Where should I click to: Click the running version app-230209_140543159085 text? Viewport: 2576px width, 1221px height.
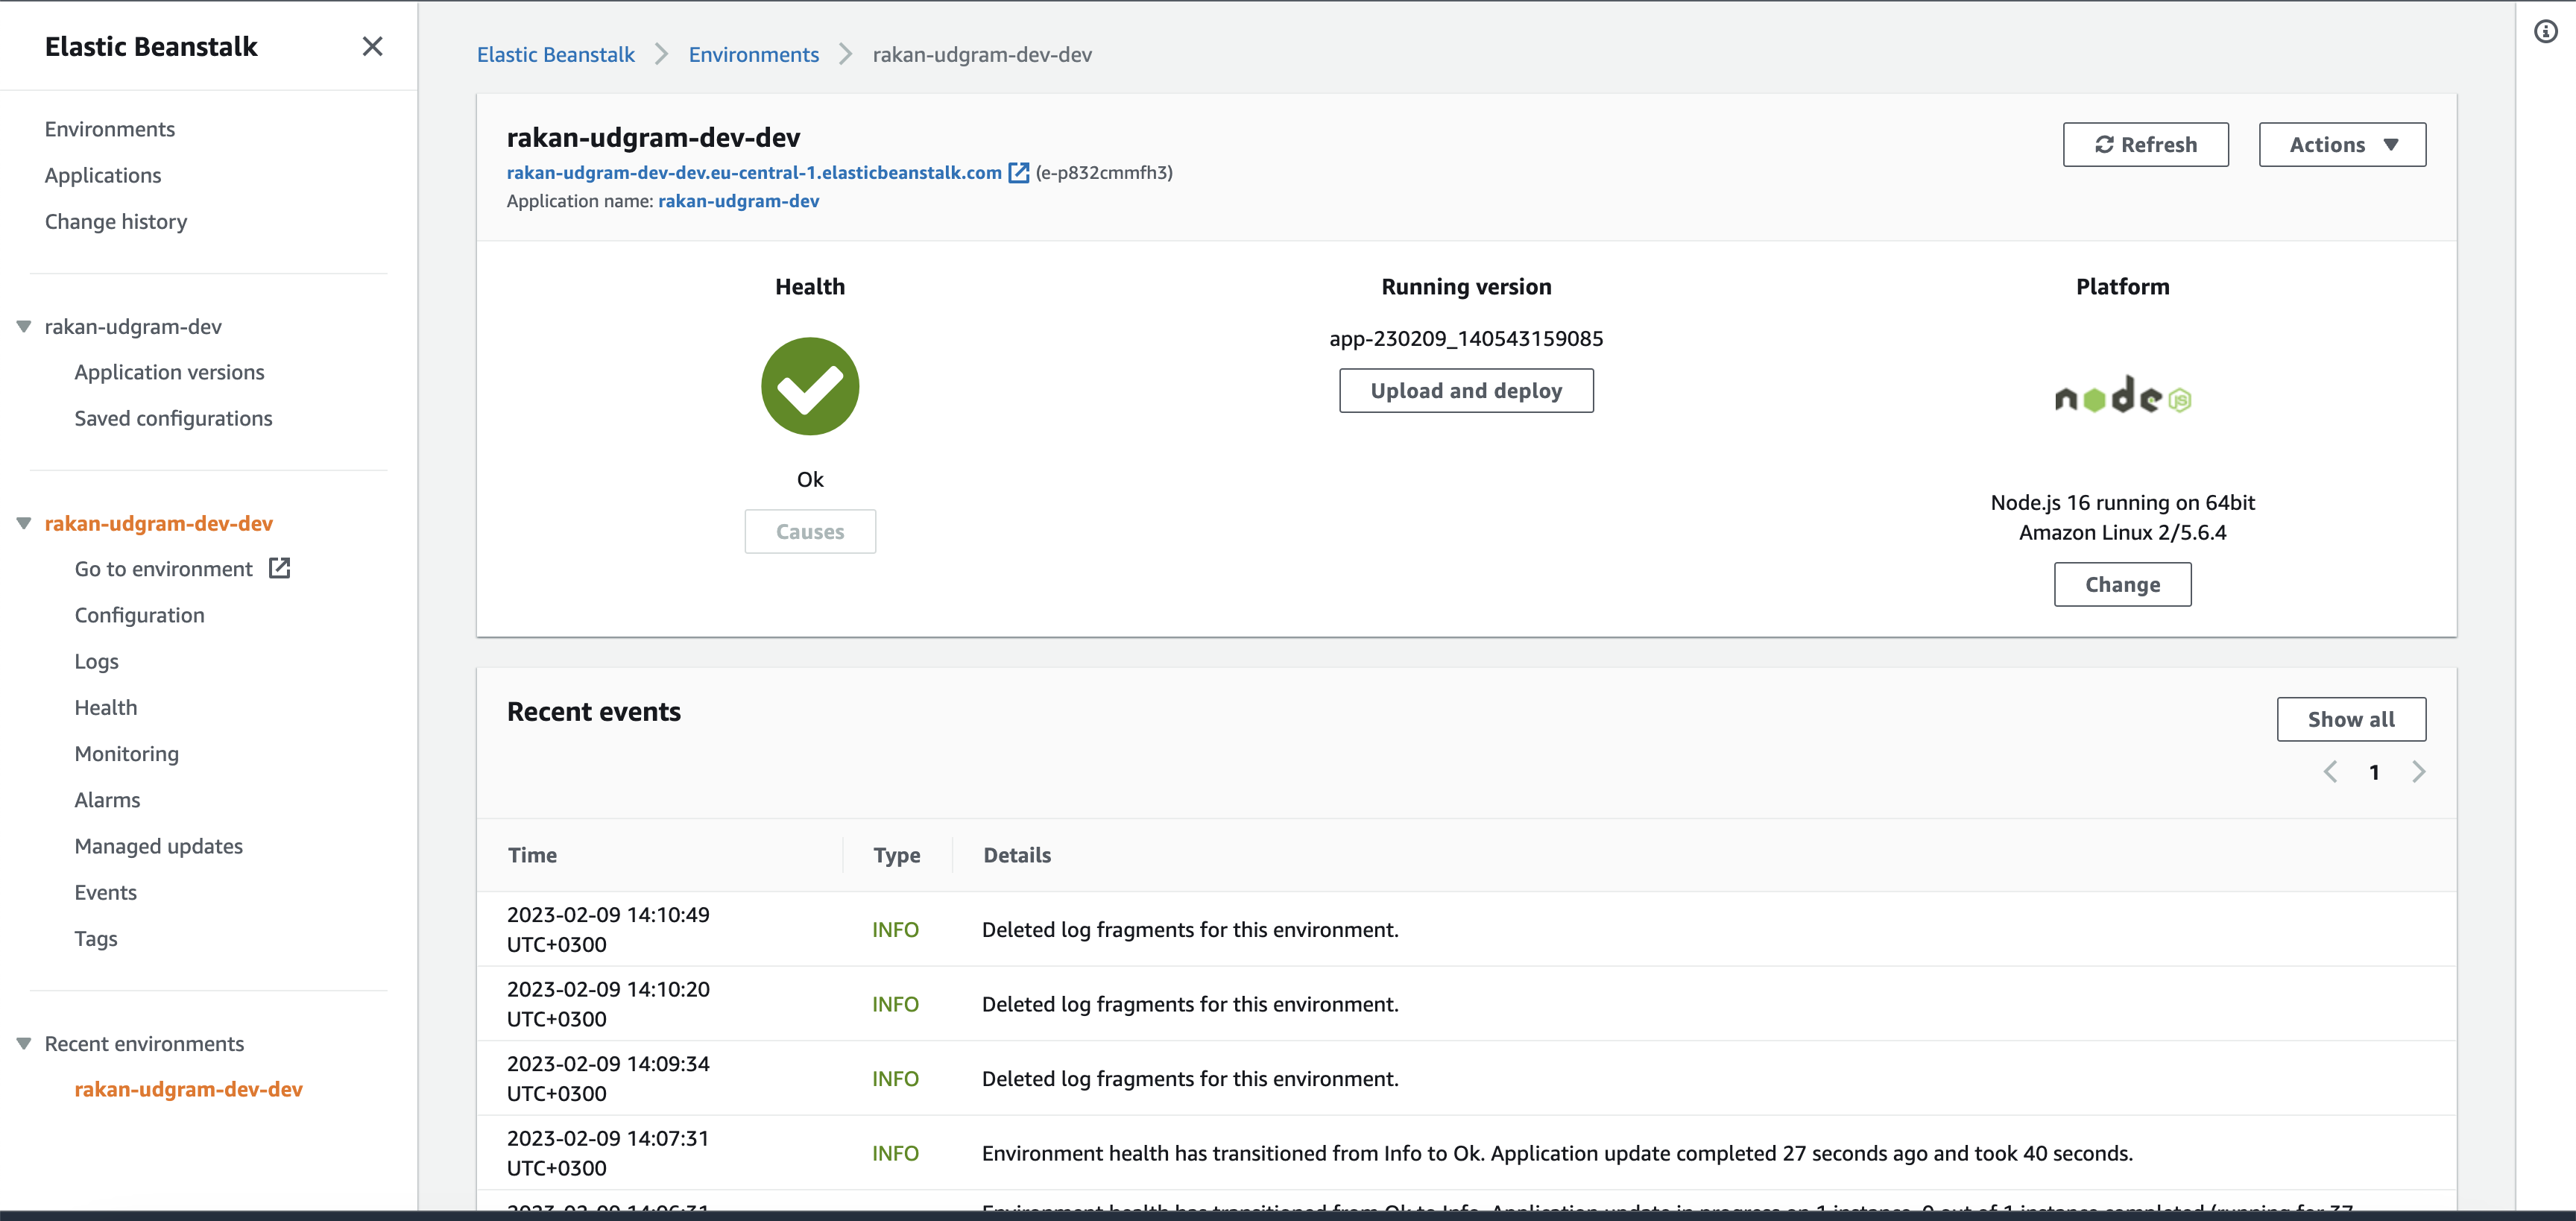coord(1466,339)
